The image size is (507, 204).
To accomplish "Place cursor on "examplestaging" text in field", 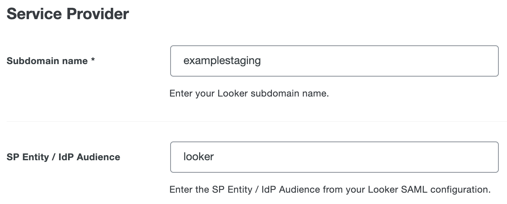I will tap(222, 61).
